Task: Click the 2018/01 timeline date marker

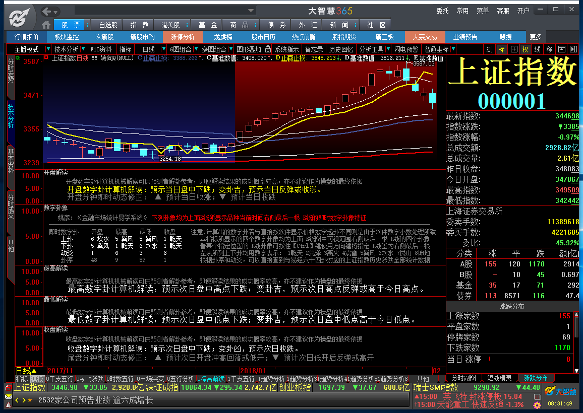Action: [x=253, y=371]
